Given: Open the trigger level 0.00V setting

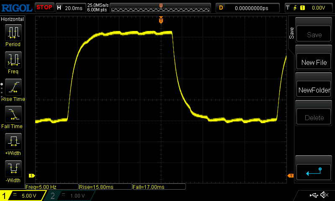Looking at the screenshot, I should [310, 8].
